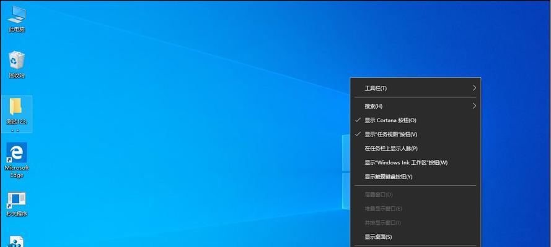Enable 显示"Windows Ink 工作区"按钮(W)
Screen dimensions: 551x247
click(x=415, y=162)
